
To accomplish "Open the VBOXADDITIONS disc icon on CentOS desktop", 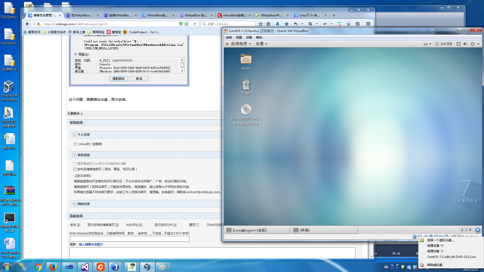I will tap(246, 115).
